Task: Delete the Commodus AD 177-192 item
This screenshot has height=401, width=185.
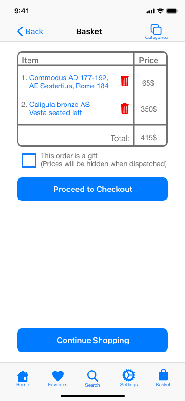Action: (125, 81)
